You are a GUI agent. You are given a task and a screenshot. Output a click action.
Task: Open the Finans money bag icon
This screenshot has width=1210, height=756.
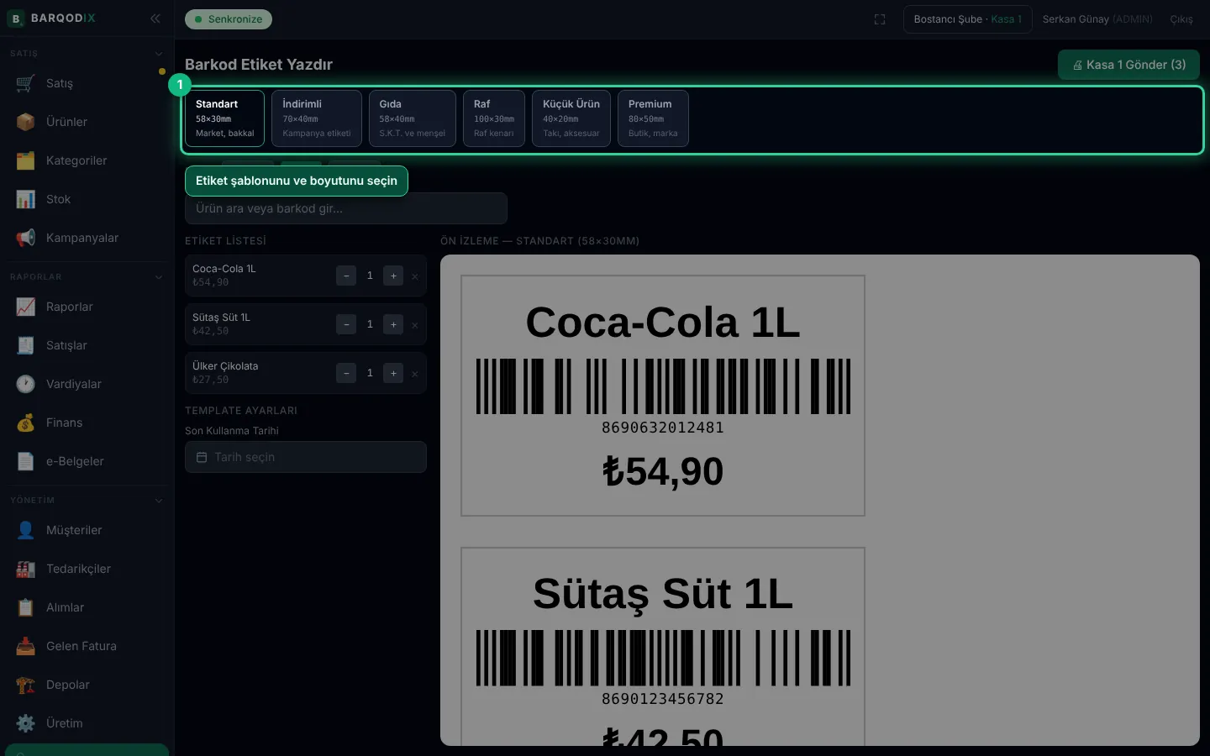(x=25, y=423)
